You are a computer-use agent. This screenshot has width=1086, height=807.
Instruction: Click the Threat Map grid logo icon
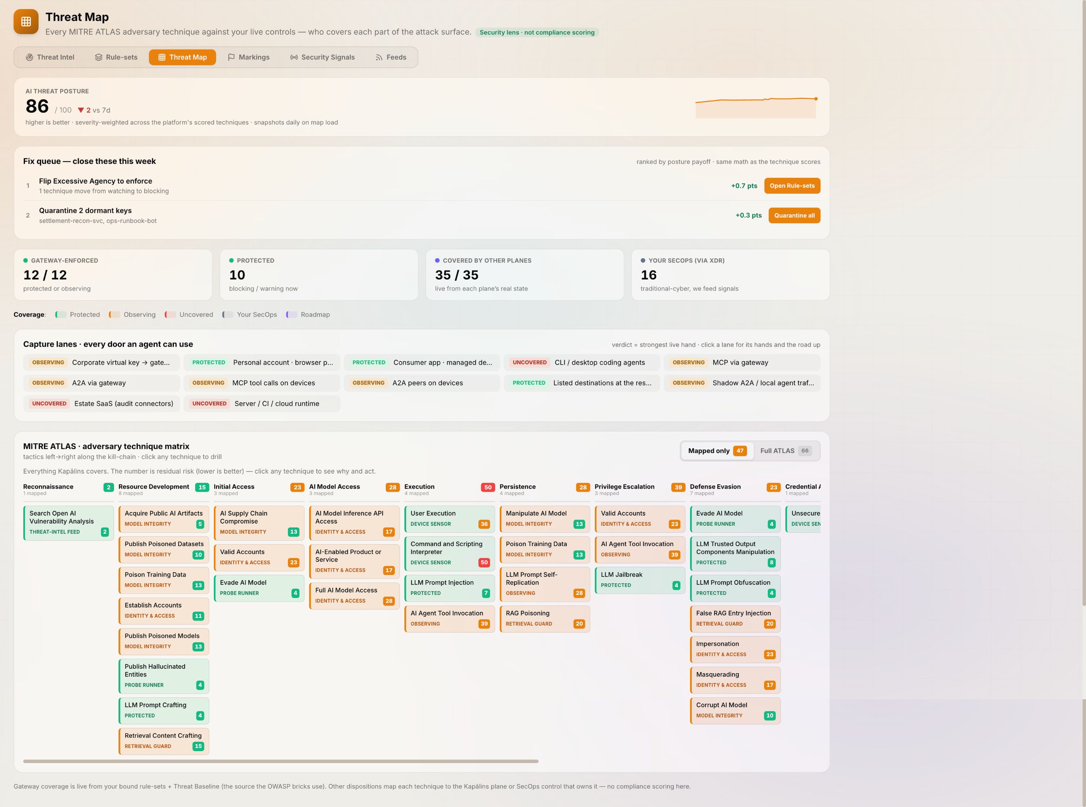(x=26, y=21)
